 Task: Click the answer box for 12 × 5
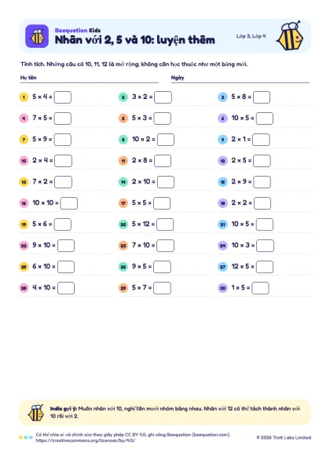click(265, 267)
